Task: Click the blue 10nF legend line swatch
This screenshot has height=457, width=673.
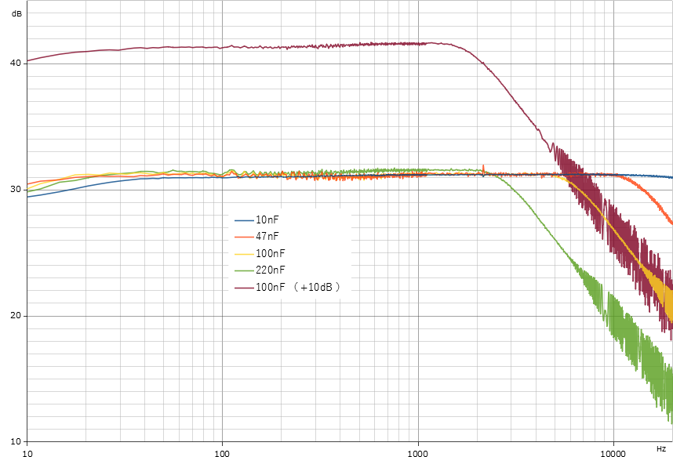Action: 244,220
